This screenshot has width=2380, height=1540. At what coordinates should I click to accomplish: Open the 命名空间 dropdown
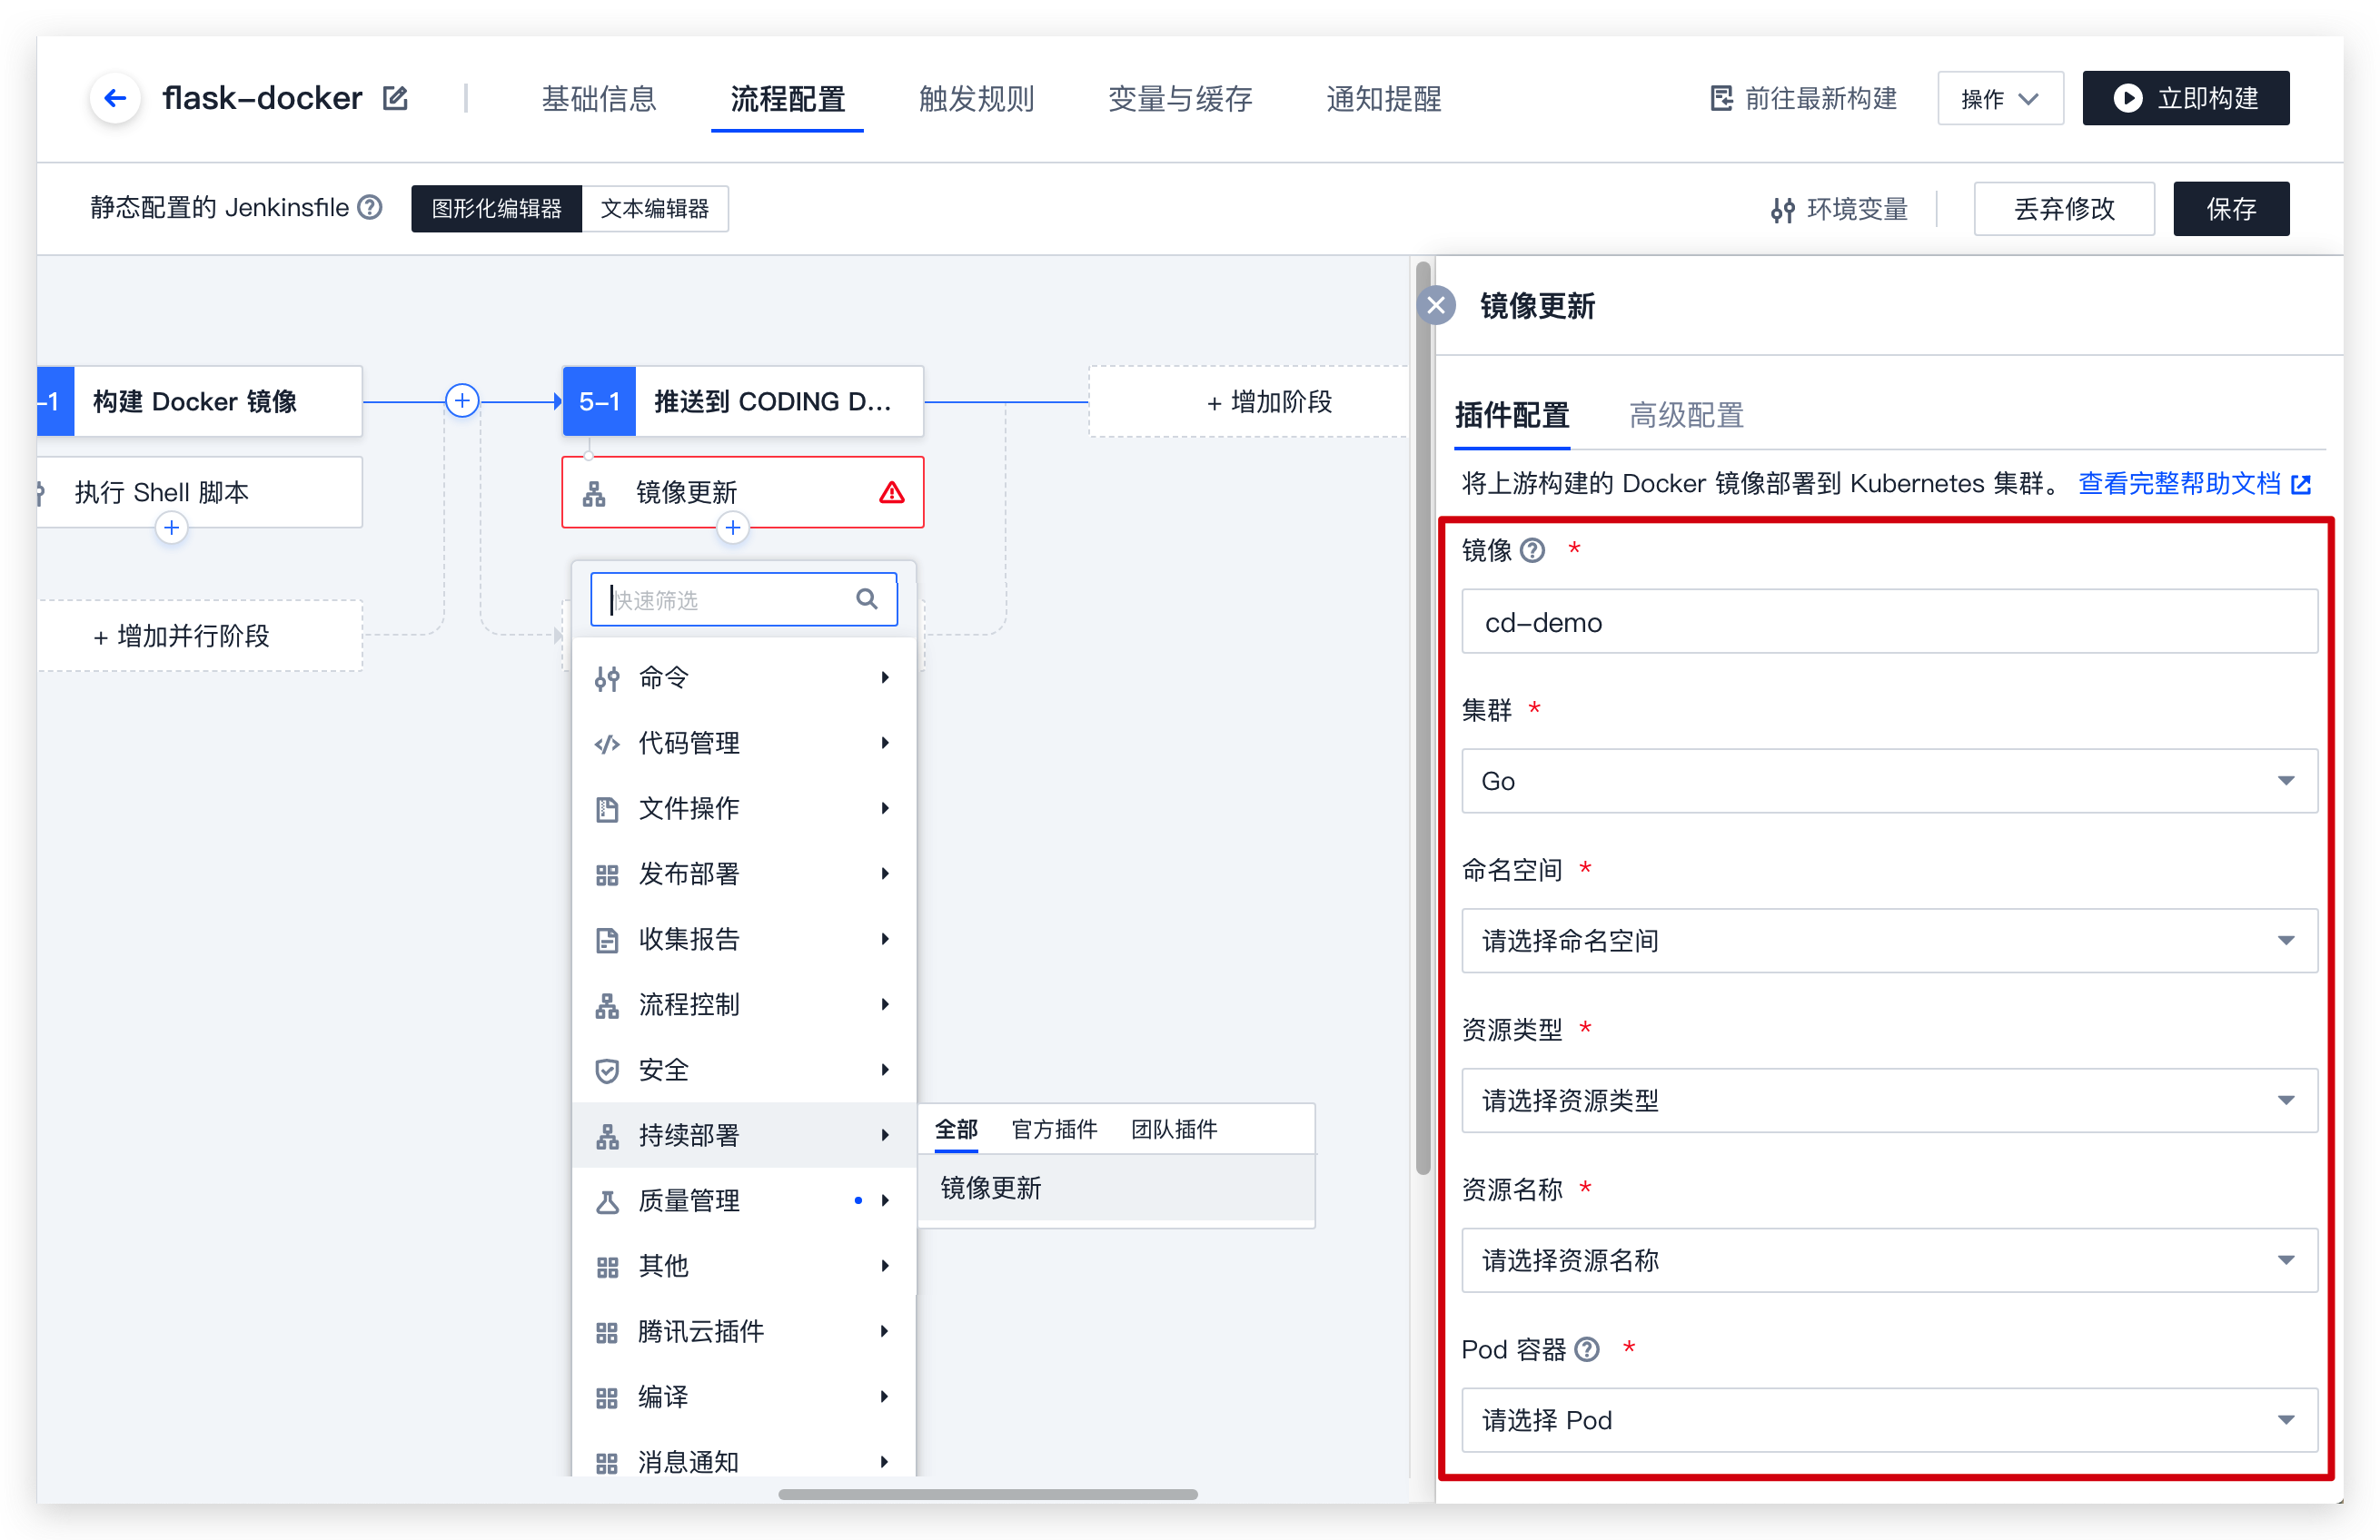coord(1889,941)
